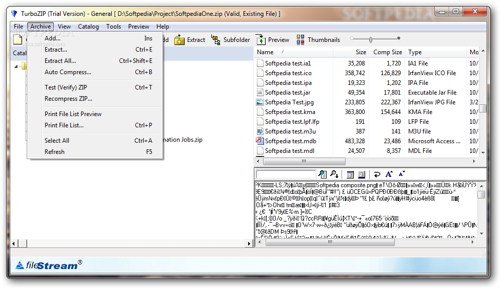Click the preview search text field

(x=286, y=174)
